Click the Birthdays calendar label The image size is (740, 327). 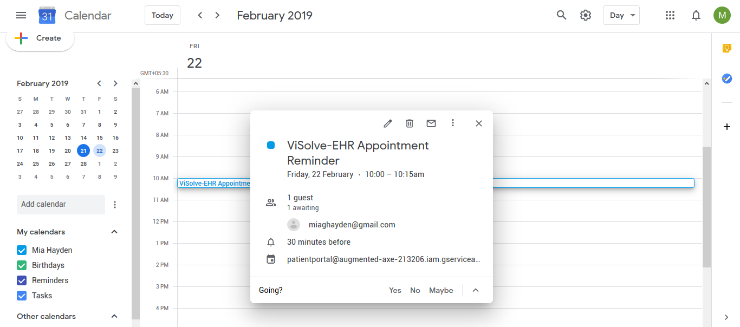48,265
